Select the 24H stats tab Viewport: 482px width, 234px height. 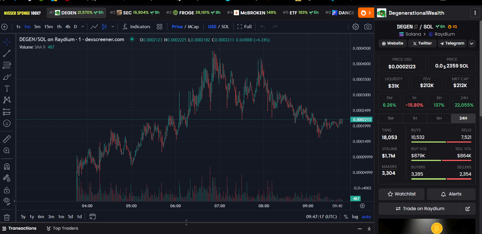point(463,118)
